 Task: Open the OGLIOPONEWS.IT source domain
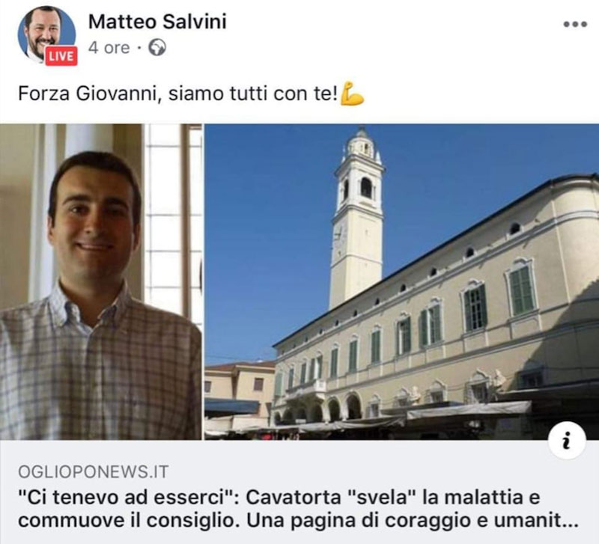tap(93, 472)
